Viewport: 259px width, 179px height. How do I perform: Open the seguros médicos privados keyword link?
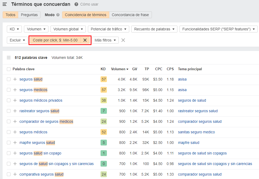pos(41,100)
